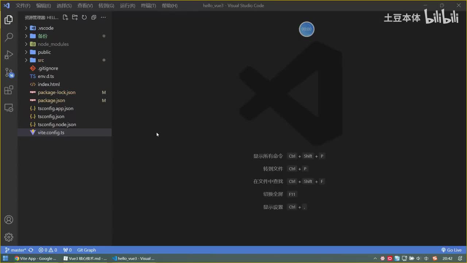The height and width of the screenshot is (263, 467).
Task: Click the taskbar clock 20:42
Action: click(x=447, y=258)
